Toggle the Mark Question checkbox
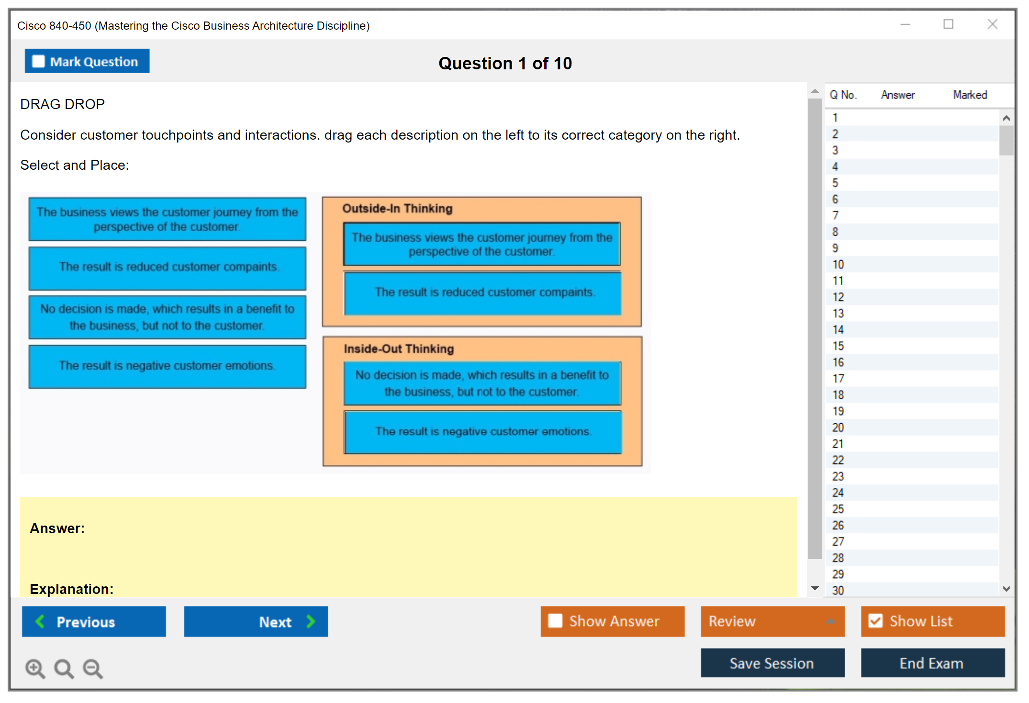1029x703 pixels. coord(38,61)
